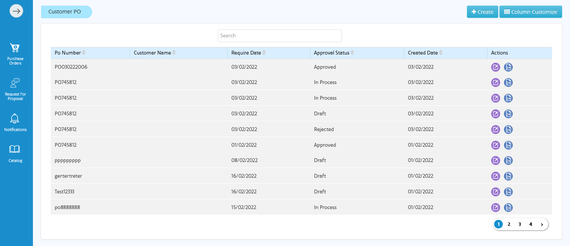Image resolution: width=570 pixels, height=246 pixels.
Task: Go to next page with chevron
Action: click(x=542, y=224)
